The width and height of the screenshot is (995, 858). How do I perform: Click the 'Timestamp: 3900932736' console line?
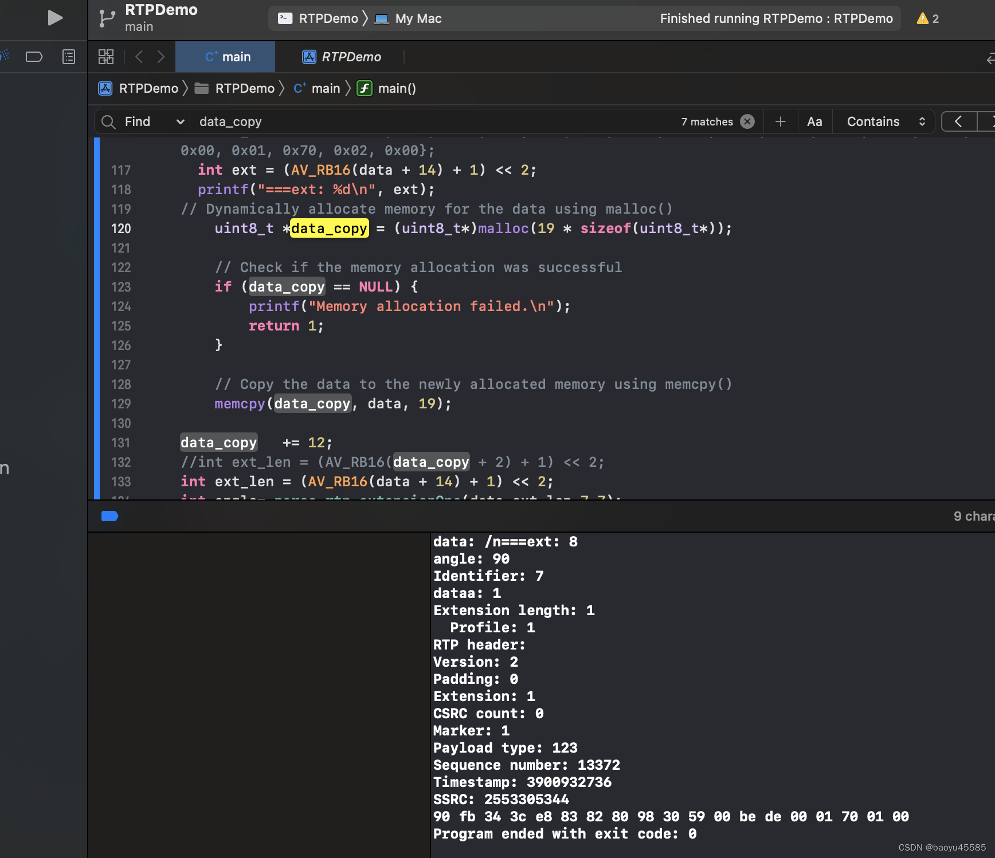pyautogui.click(x=522, y=782)
